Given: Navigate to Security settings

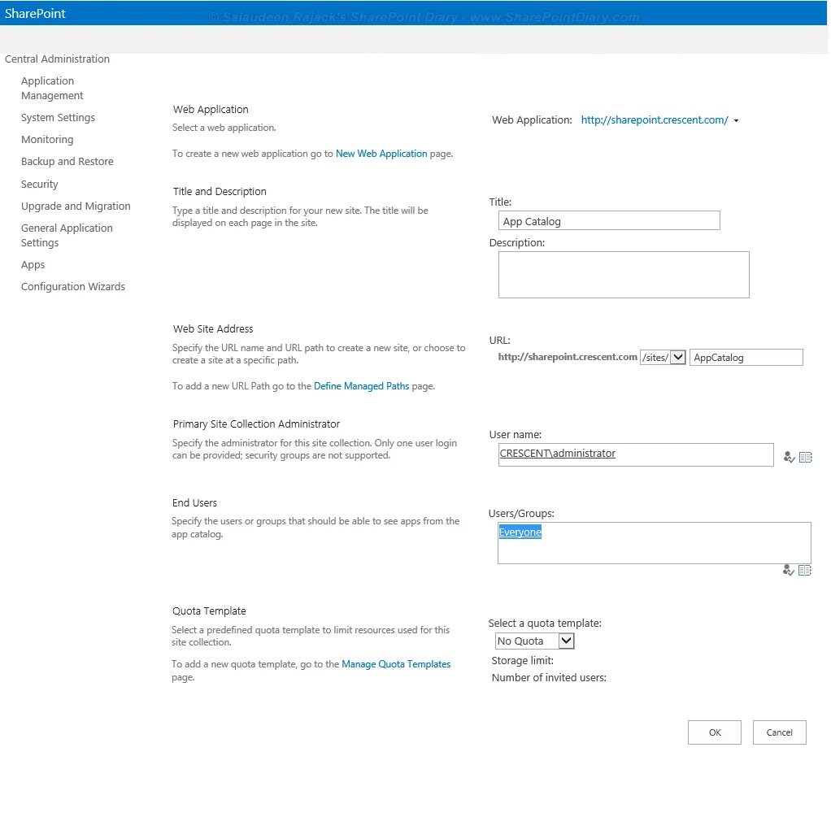Looking at the screenshot, I should coord(40,185).
